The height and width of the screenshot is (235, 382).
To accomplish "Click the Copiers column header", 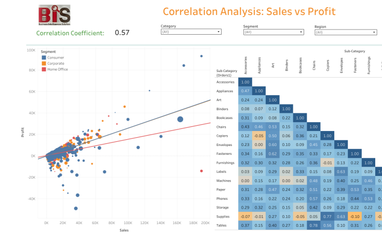I will pyautogui.click(x=327, y=69).
